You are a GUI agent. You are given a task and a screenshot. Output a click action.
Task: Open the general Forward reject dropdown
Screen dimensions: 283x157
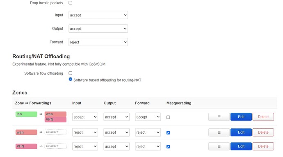pyautogui.click(x=98, y=42)
